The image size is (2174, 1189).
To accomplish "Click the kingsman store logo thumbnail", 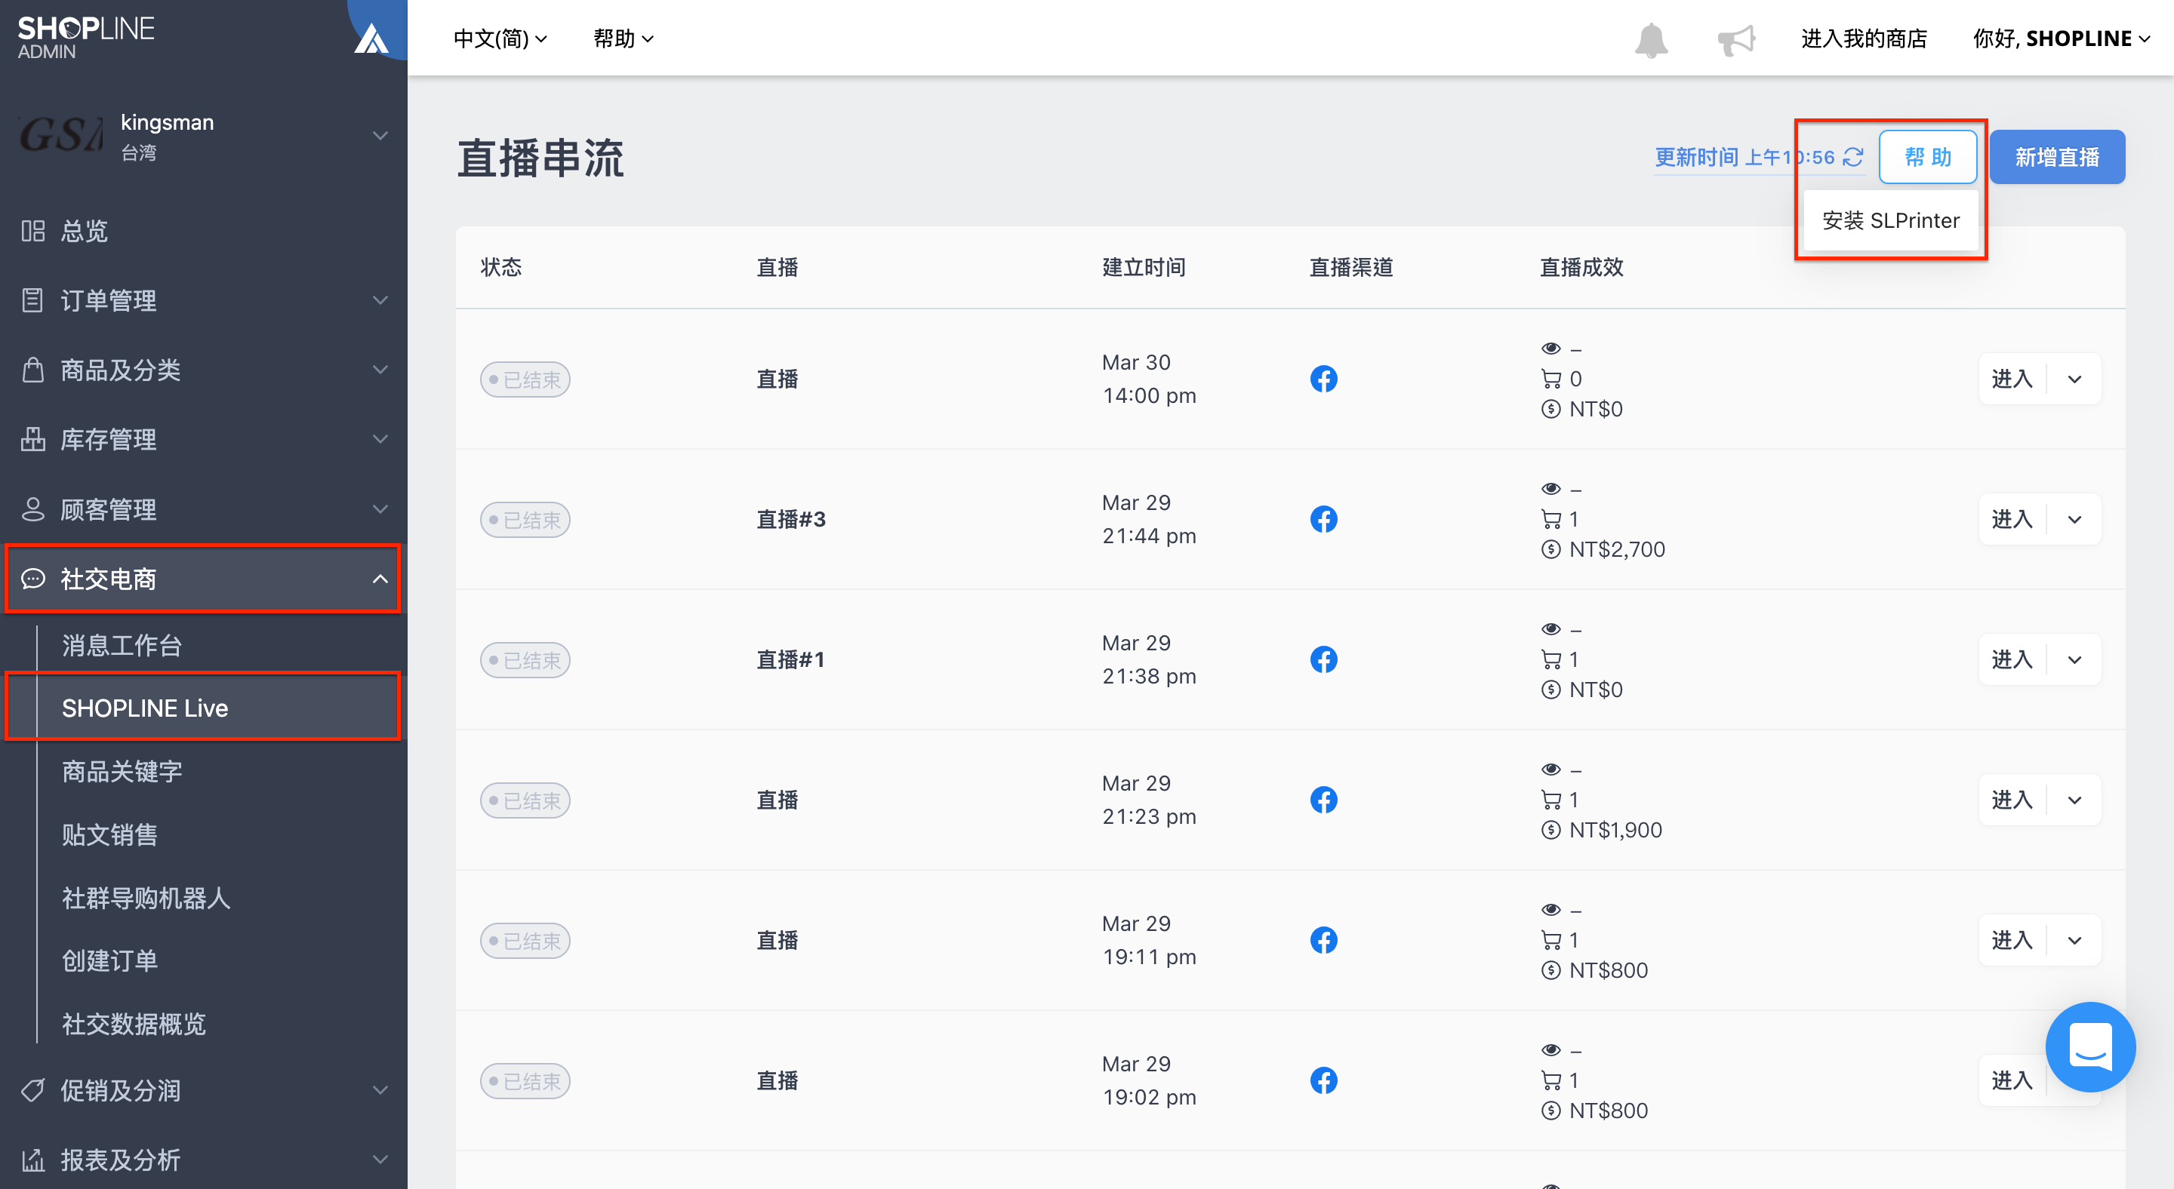I will click(60, 135).
